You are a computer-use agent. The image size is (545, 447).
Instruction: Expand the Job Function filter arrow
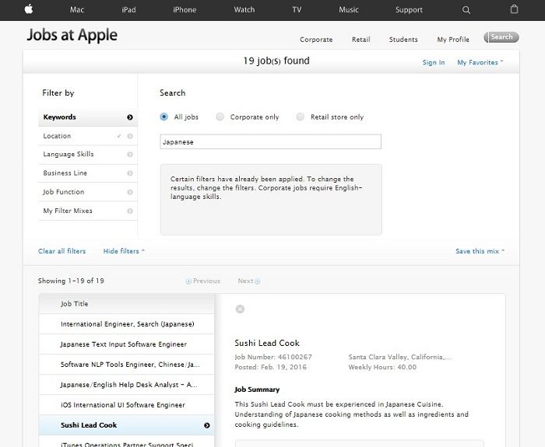point(130,192)
